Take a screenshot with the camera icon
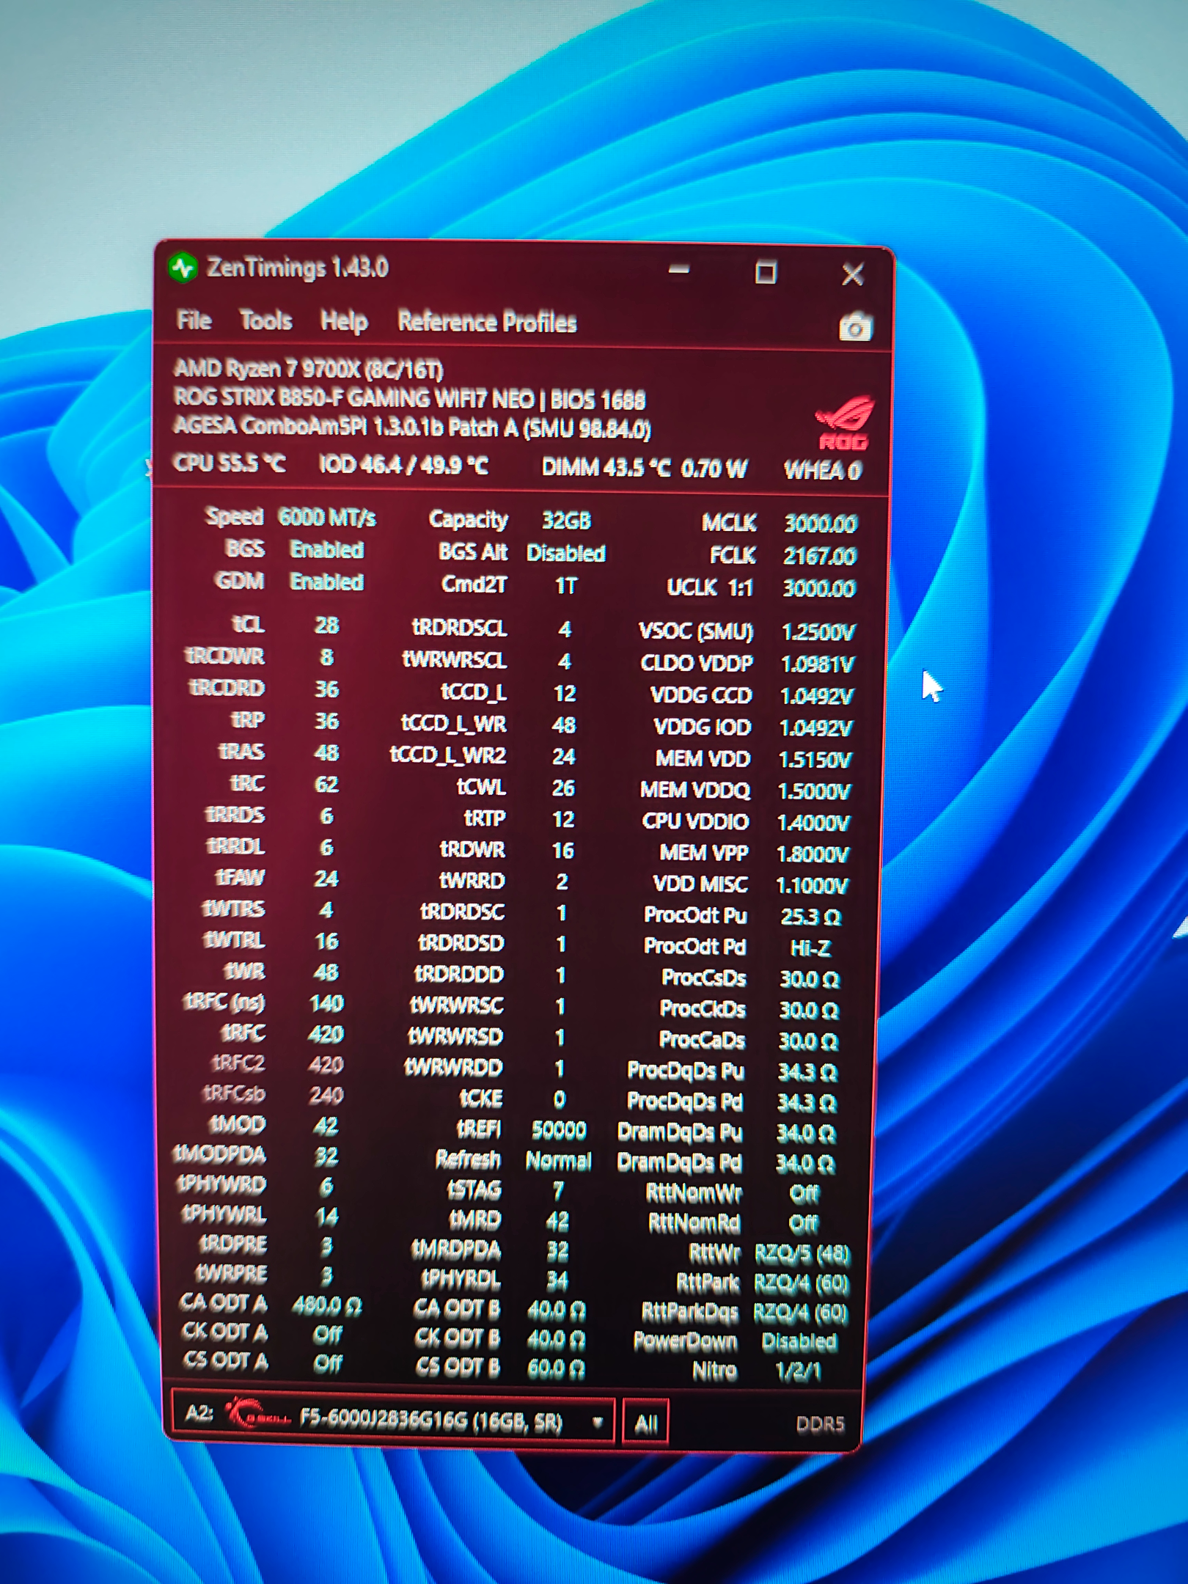 click(855, 326)
